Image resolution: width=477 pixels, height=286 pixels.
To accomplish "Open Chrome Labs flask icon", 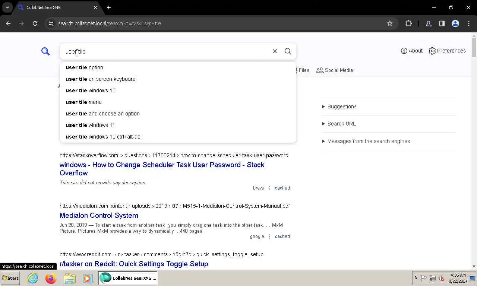I will tap(428, 23).
